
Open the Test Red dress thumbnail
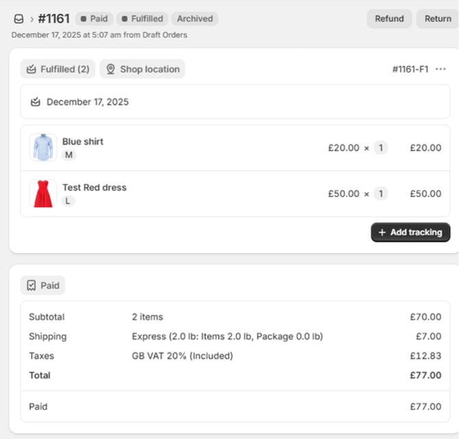pyautogui.click(x=43, y=194)
